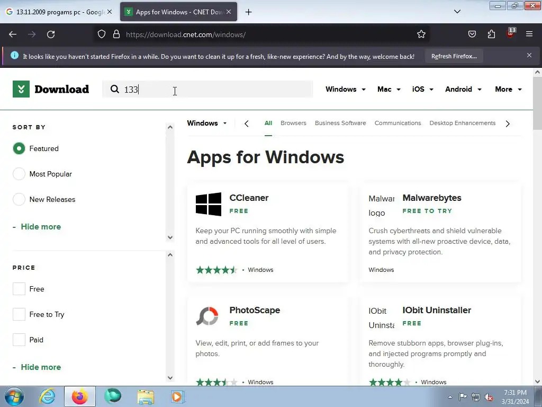Reload the page with the refresh icon

click(51, 34)
